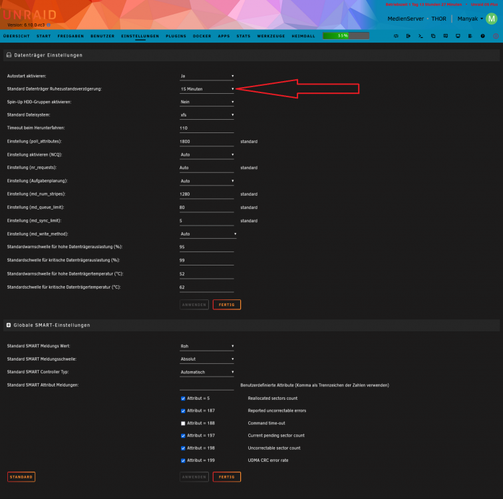The width and height of the screenshot is (503, 499).
Task: Open the Aufgabenplanung dropdown
Action: click(x=206, y=181)
